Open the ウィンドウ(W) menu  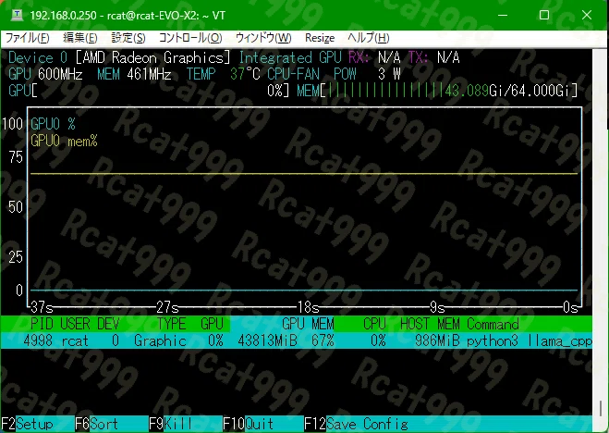[263, 38]
